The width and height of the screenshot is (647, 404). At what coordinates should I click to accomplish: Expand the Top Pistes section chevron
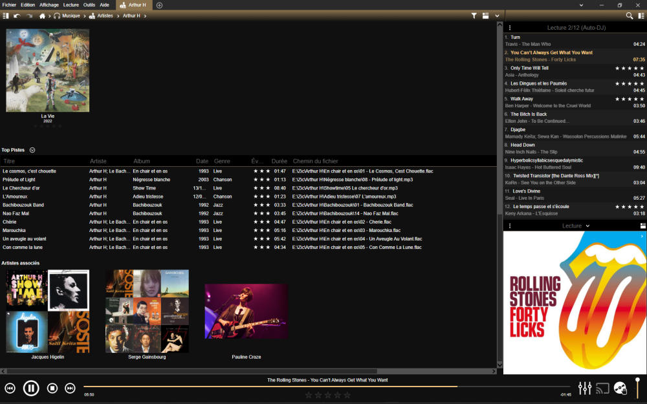(32, 150)
